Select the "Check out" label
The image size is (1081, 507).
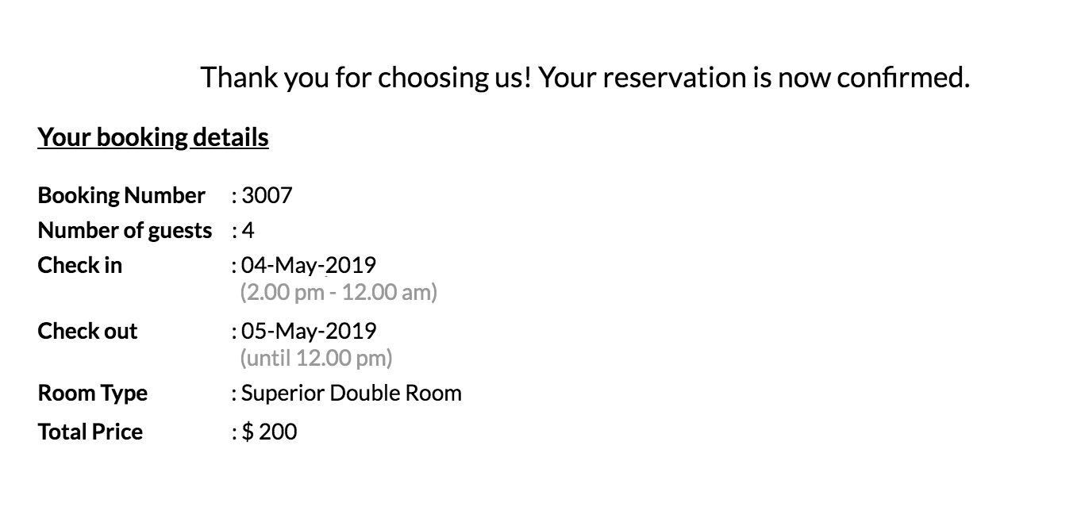point(87,331)
